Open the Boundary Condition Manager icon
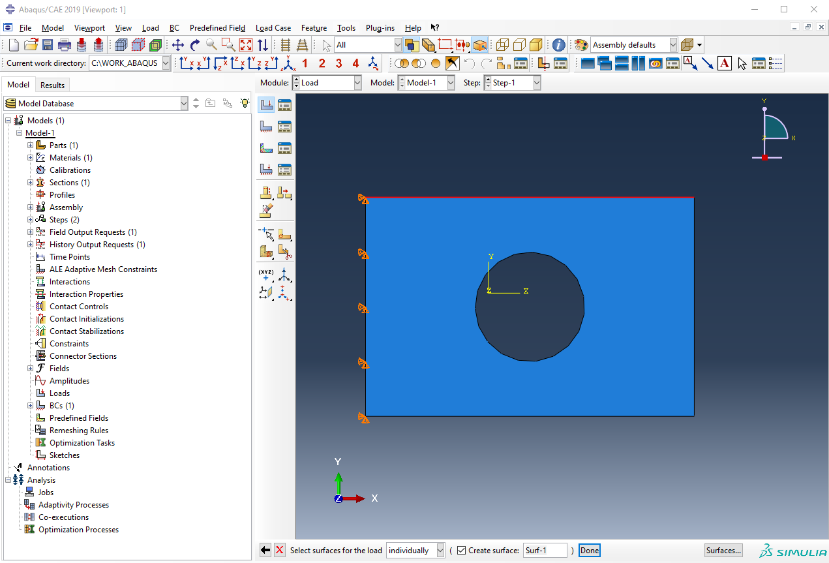The image size is (829, 563). (284, 127)
